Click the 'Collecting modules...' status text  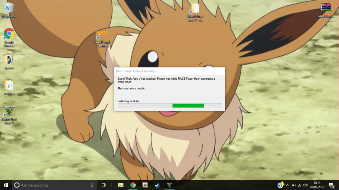pyautogui.click(x=129, y=101)
